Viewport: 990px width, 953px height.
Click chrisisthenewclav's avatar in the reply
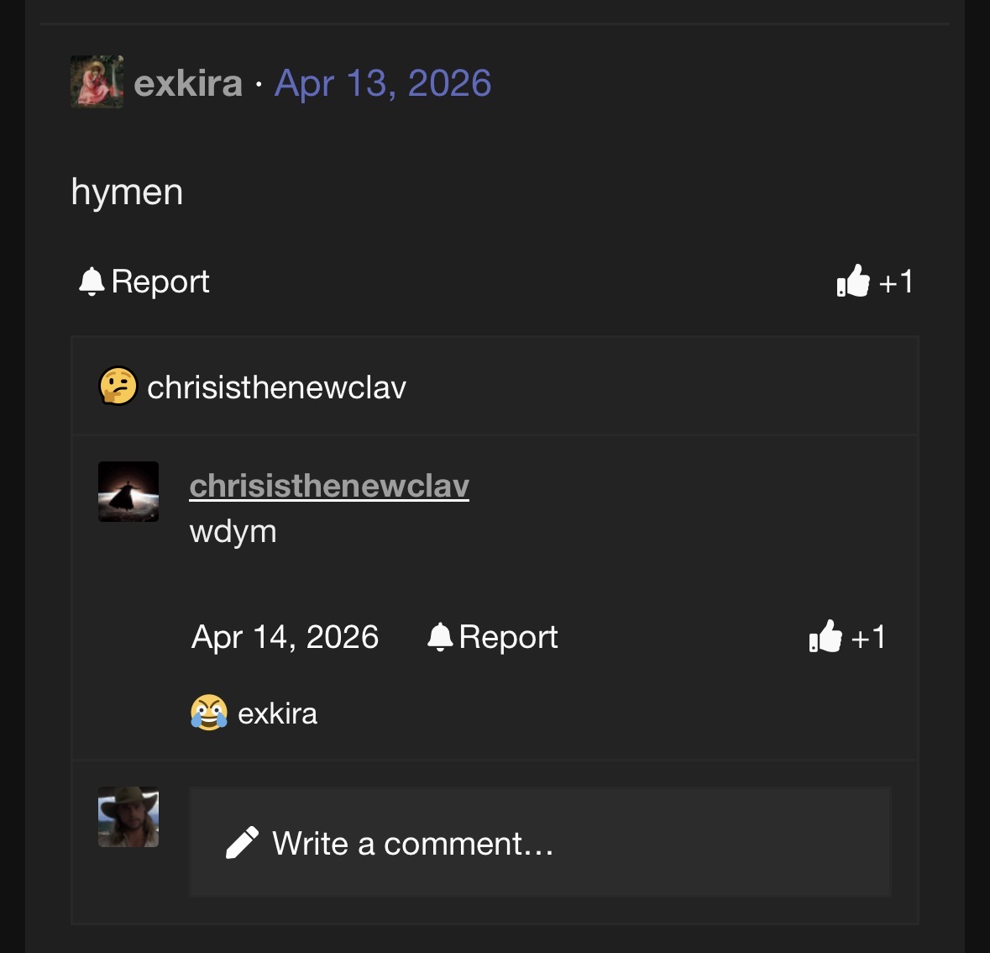coord(128,492)
